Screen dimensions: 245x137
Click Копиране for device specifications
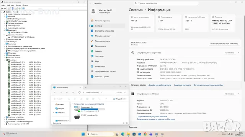coord(229,53)
